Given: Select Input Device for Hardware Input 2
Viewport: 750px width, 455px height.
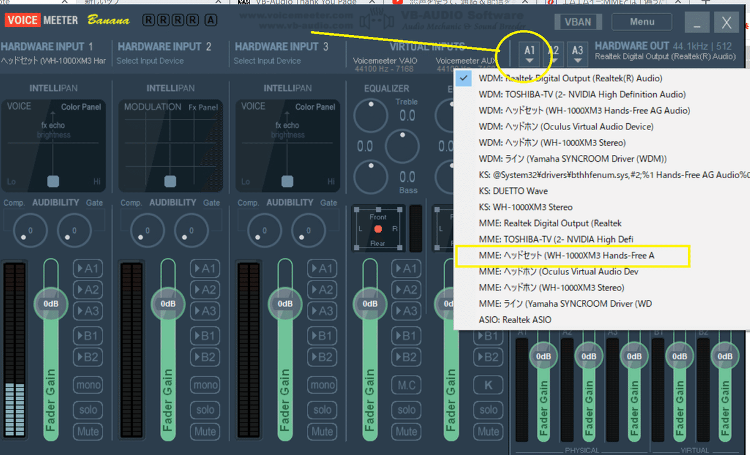Looking at the screenshot, I should (x=151, y=61).
